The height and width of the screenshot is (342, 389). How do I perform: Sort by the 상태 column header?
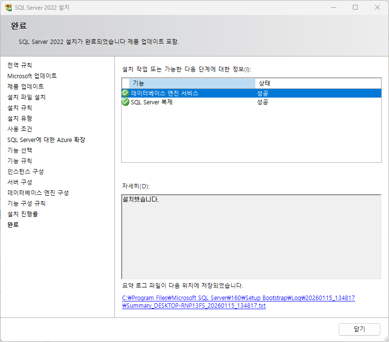(x=318, y=83)
